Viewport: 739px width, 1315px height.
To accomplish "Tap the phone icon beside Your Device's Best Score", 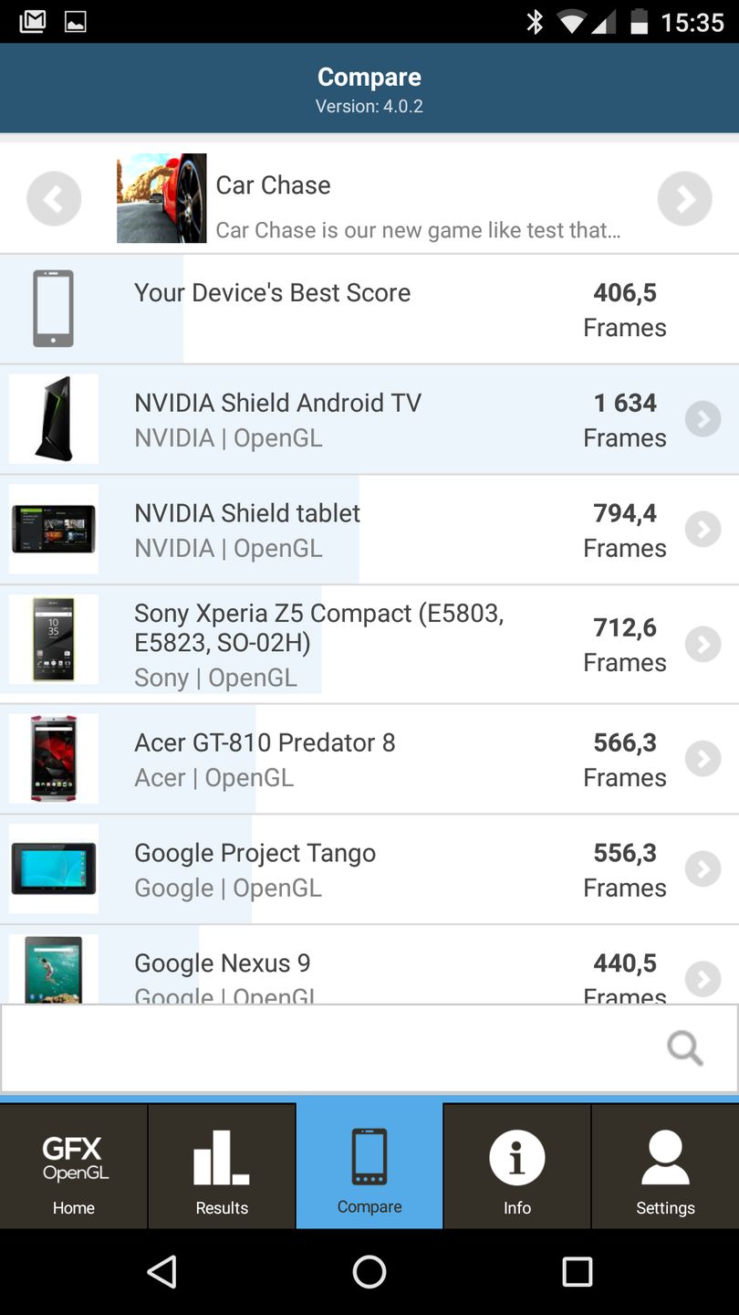I will (x=53, y=309).
